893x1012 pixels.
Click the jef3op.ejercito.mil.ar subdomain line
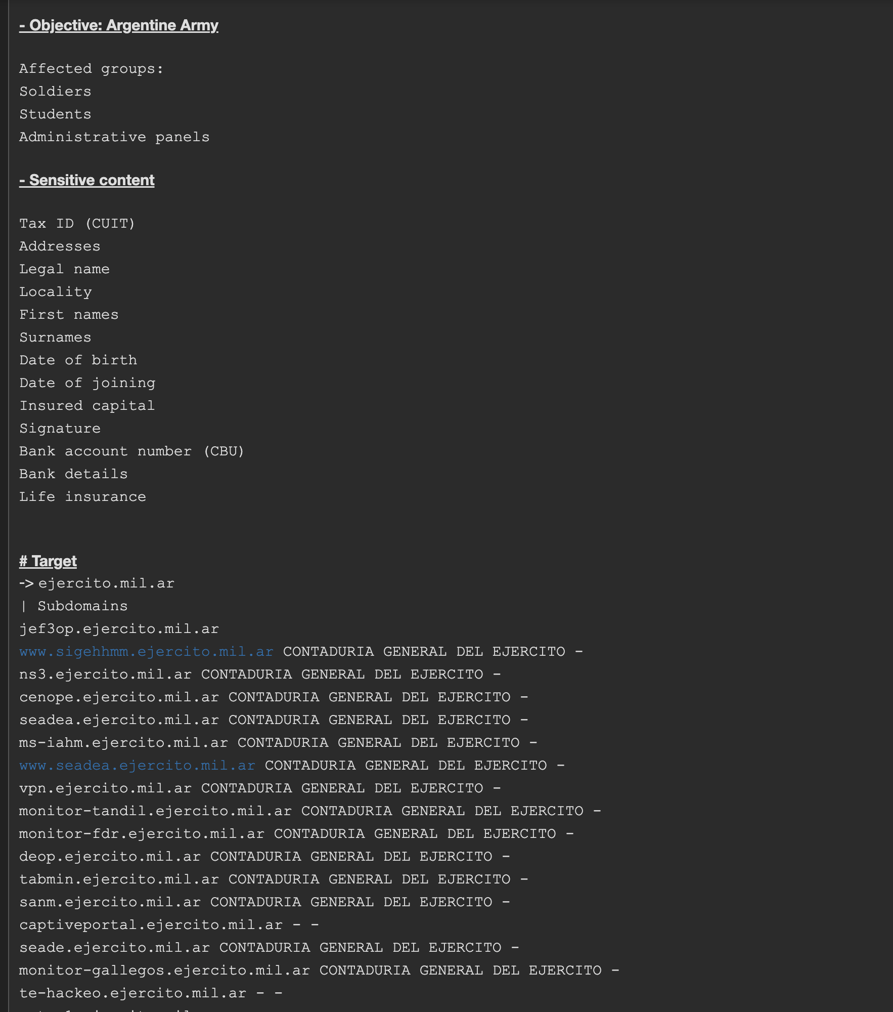[119, 628]
